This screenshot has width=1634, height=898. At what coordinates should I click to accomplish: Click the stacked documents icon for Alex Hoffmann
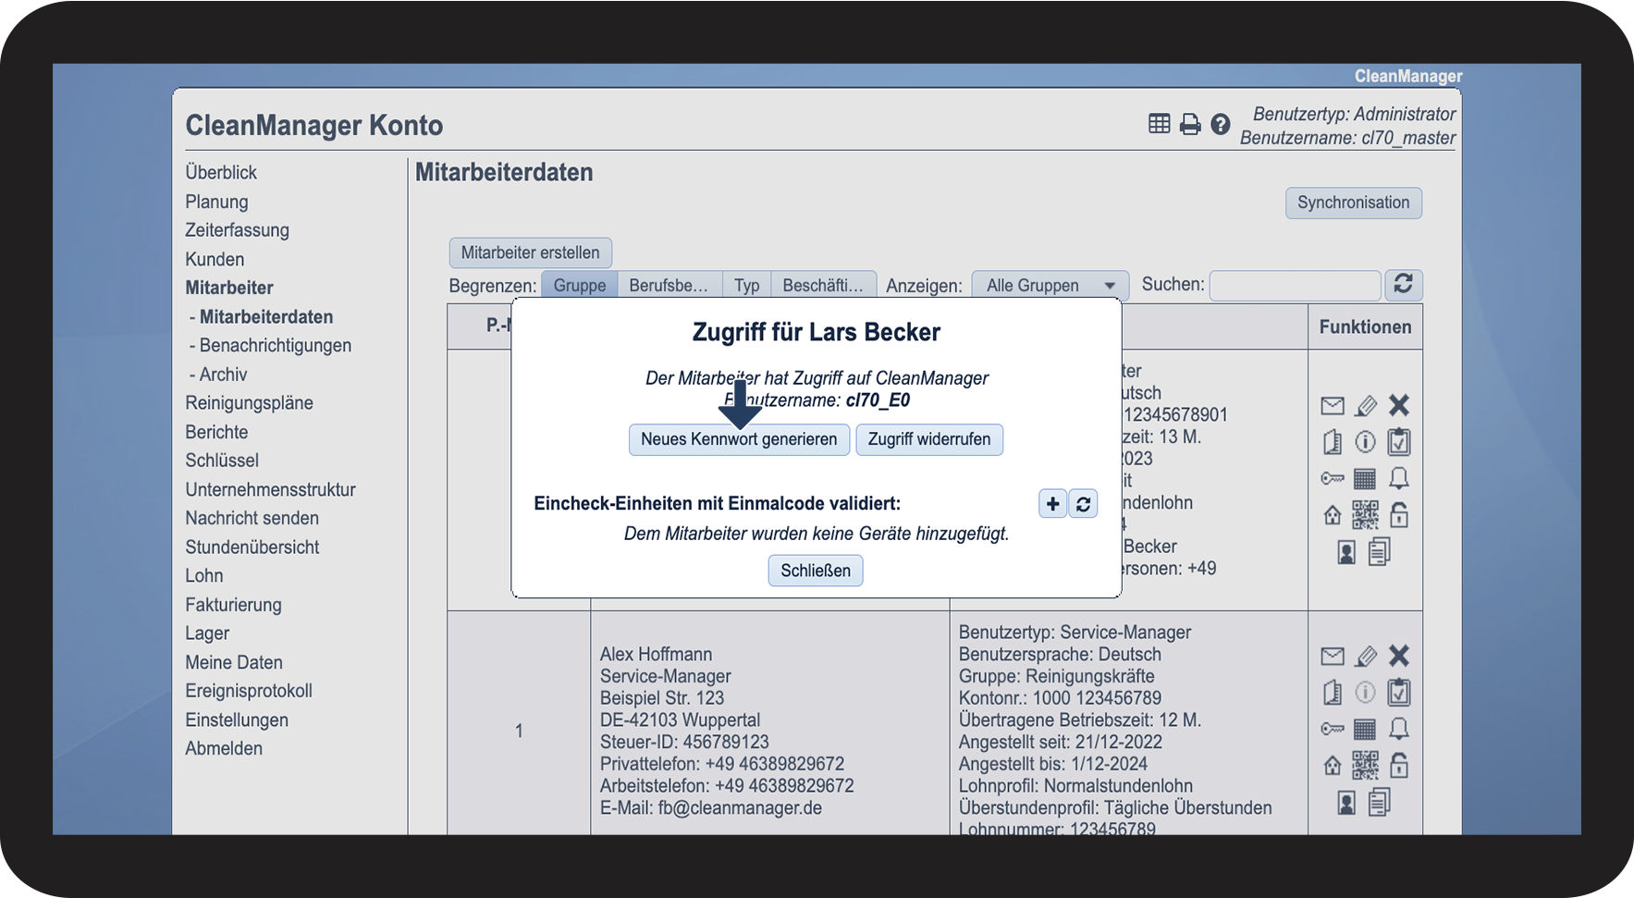1380,803
